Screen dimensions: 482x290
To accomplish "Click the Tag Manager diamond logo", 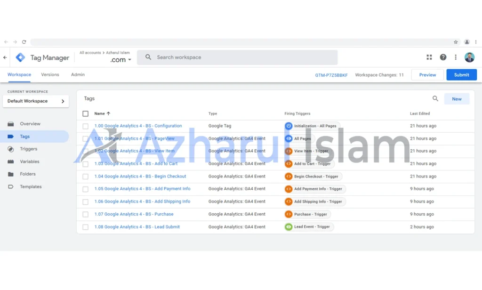I will coord(20,57).
